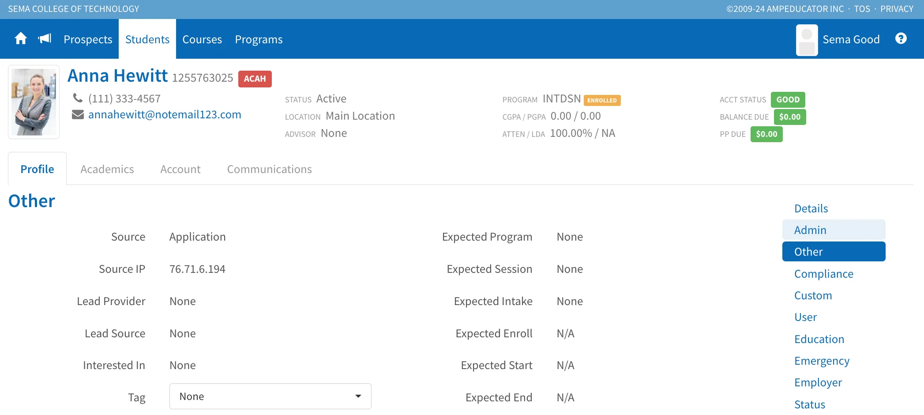Open the TOS link

coord(862,9)
